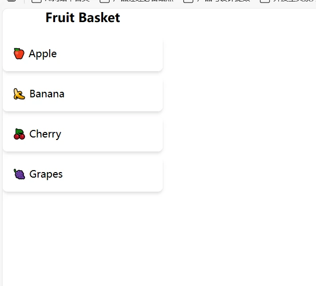This screenshot has height=286, width=316.
Task: Click the purple grapes emoji icon
Action: pyautogui.click(x=19, y=174)
